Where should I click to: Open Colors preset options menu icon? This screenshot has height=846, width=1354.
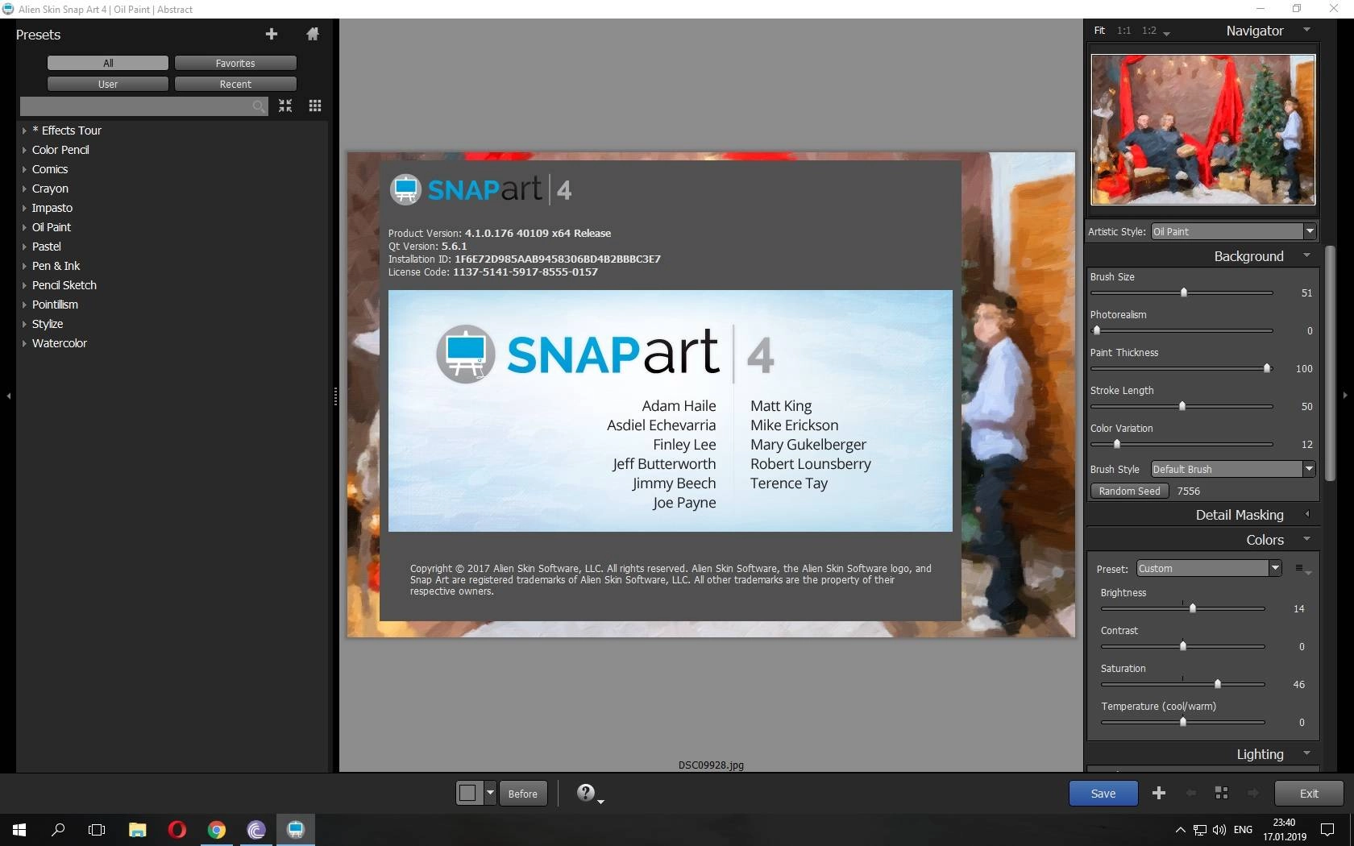1302,569
